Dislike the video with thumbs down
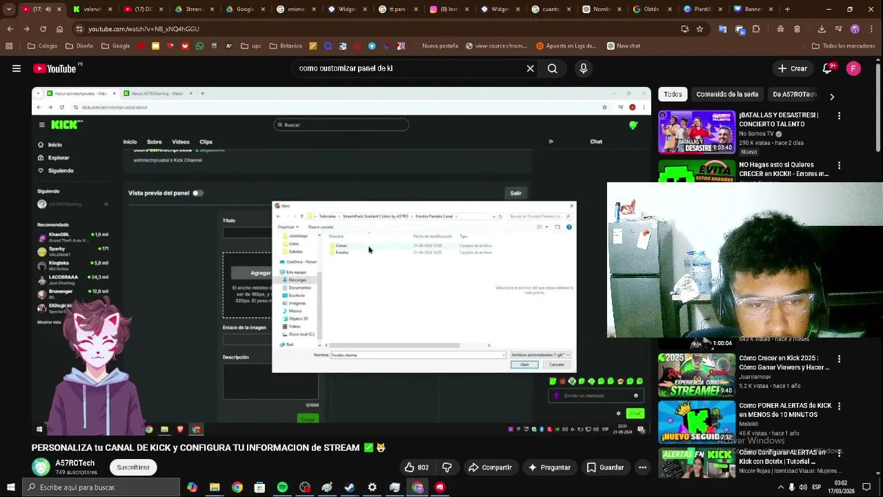Image resolution: width=883 pixels, height=497 pixels. point(447,467)
